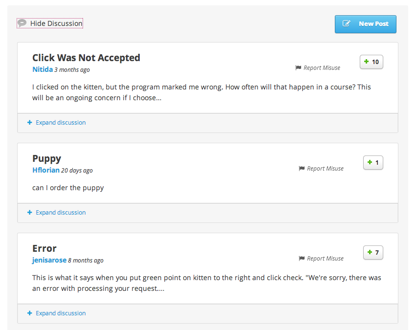Expand discussion under the Puppy post
The image size is (416, 330).
pyautogui.click(x=61, y=213)
